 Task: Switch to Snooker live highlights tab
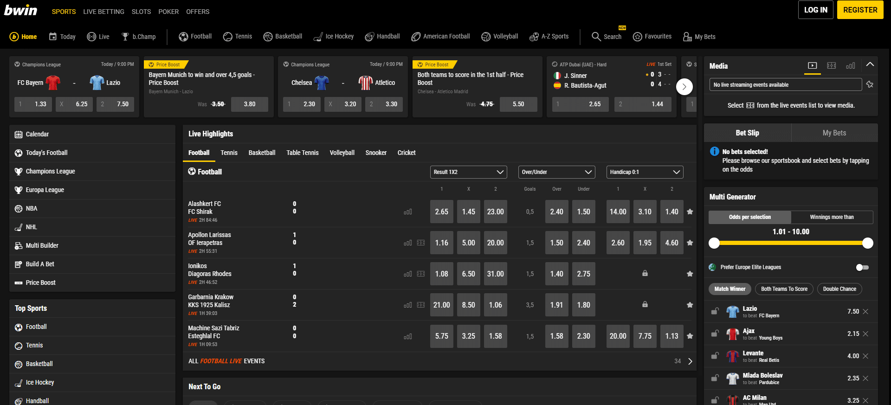[376, 153]
